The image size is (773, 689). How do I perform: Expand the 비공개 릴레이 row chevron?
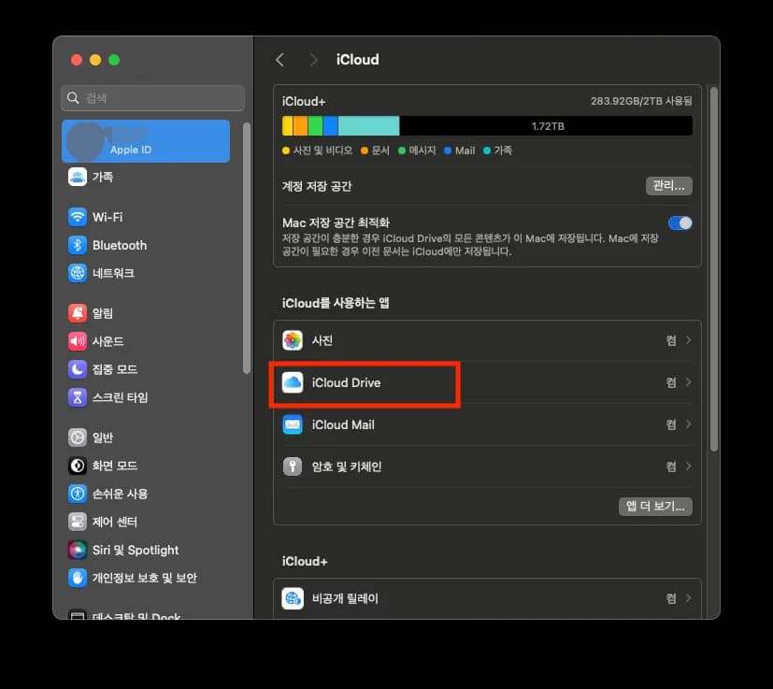pyautogui.click(x=688, y=596)
